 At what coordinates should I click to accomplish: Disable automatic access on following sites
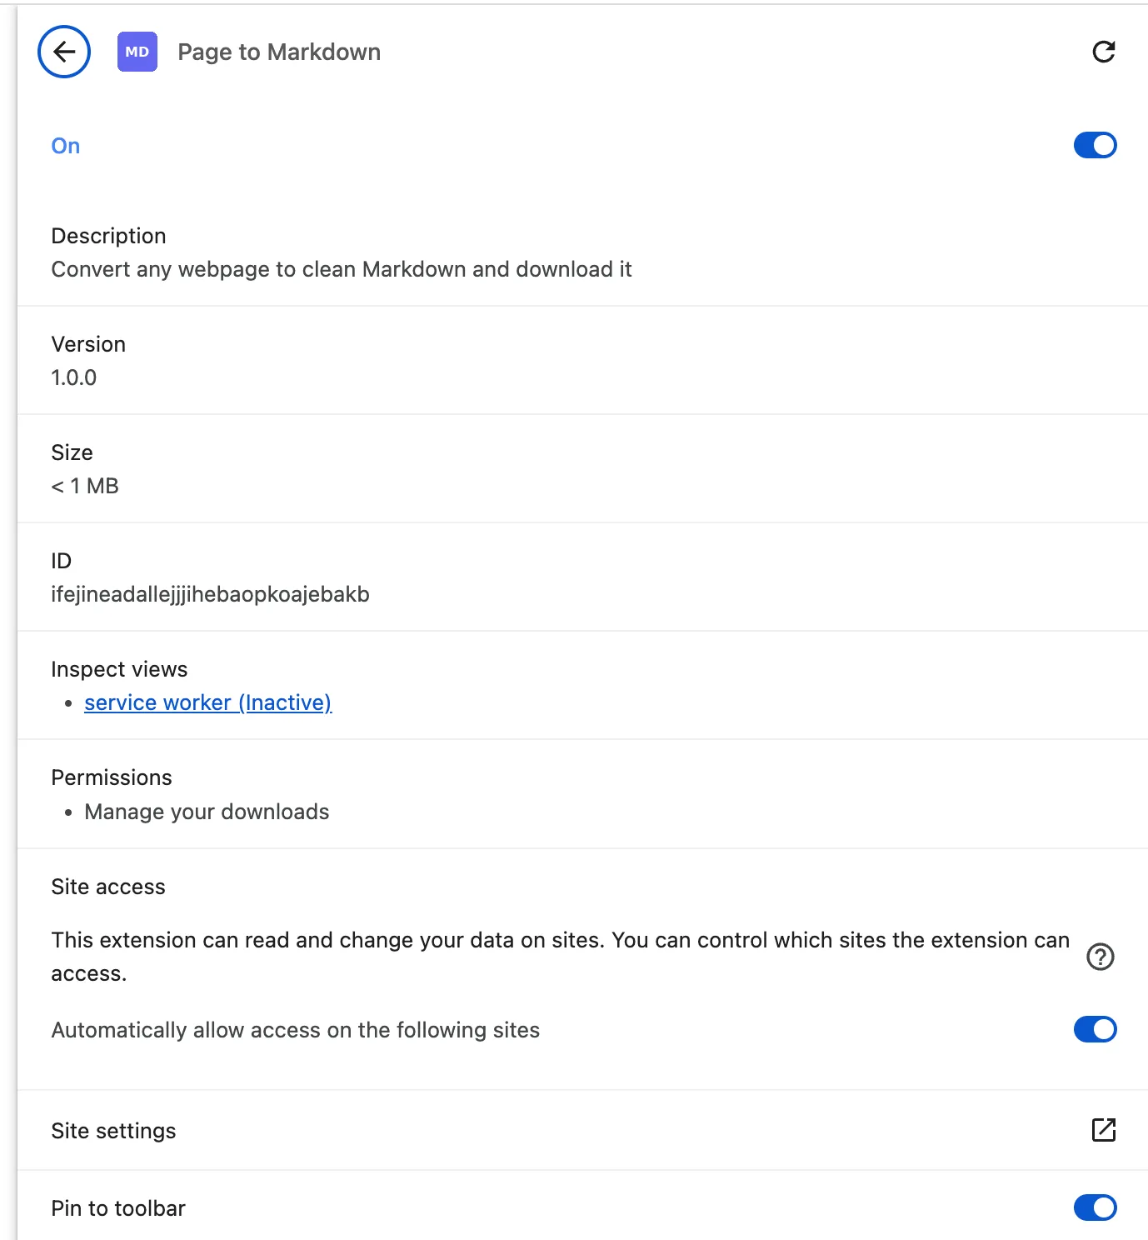[x=1094, y=1029]
